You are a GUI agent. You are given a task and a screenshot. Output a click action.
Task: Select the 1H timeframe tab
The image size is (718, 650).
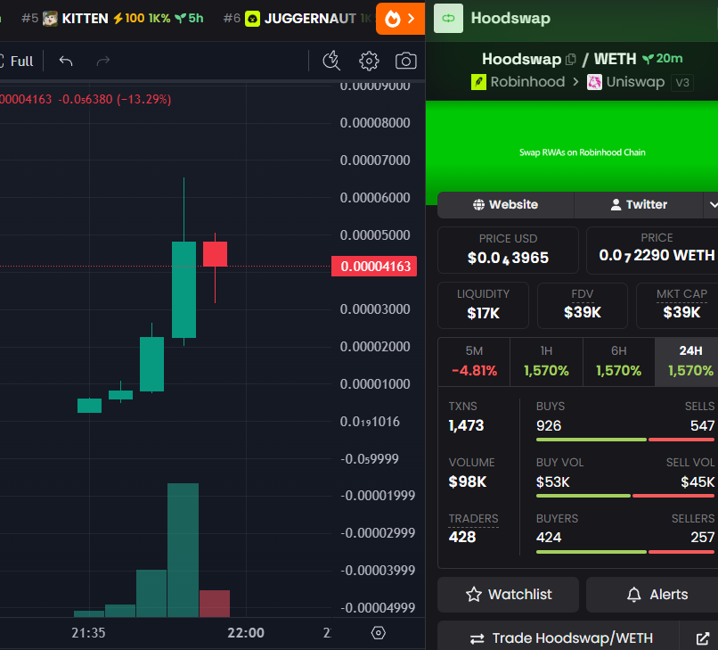coord(546,362)
